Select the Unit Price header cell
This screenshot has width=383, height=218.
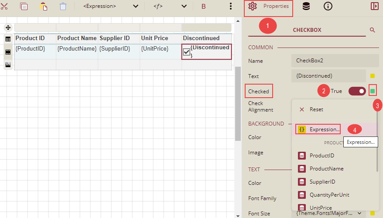click(161, 38)
